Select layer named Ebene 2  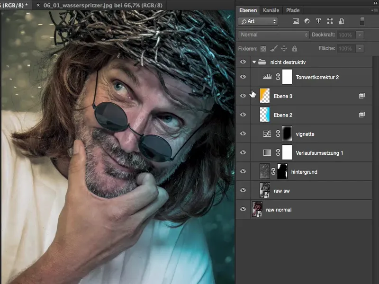(x=283, y=115)
